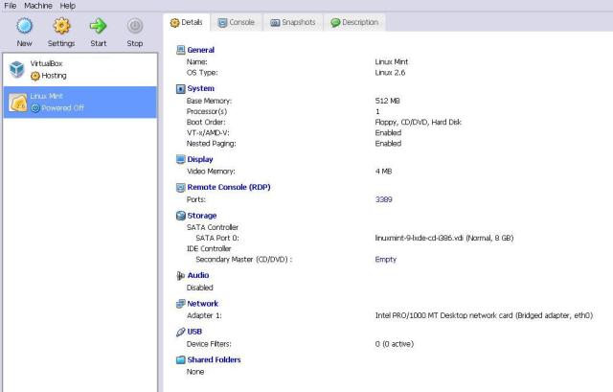The width and height of the screenshot is (613, 392).
Task: Click the USB plug icon
Action: click(180, 332)
